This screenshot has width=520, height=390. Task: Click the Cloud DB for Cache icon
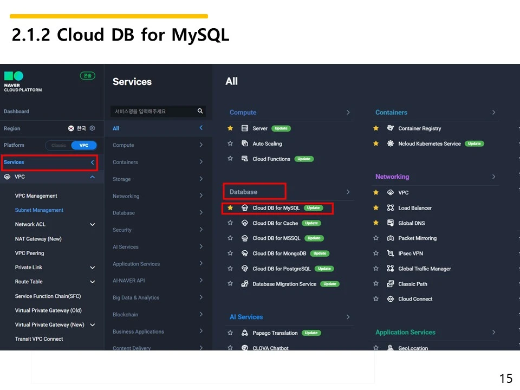click(x=245, y=223)
